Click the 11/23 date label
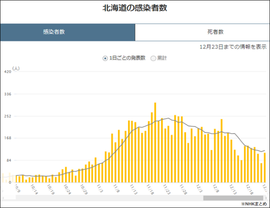The height and width of the screenshot is (208, 270). point(167,189)
